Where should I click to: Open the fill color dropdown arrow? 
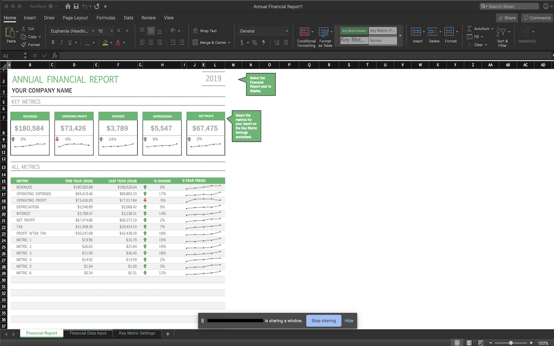pyautogui.click(x=111, y=42)
